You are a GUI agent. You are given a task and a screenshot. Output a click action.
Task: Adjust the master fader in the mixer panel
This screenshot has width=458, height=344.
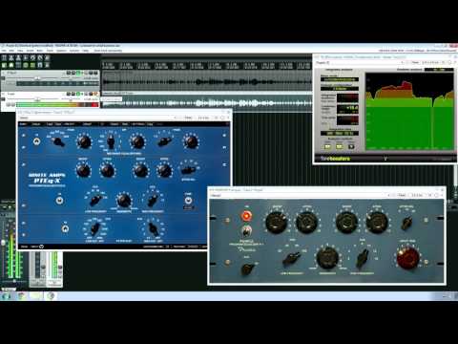point(4,243)
